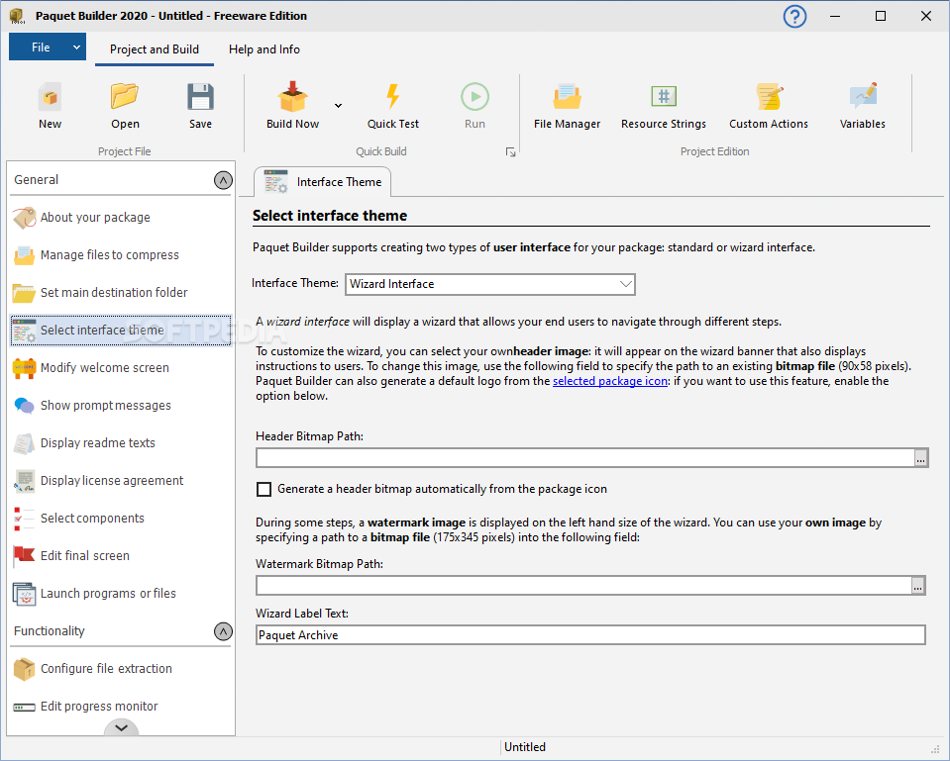Save the current project
The image size is (950, 761).
200,105
